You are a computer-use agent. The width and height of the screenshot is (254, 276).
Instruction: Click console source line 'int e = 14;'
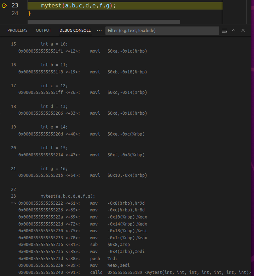[x=54, y=127]
